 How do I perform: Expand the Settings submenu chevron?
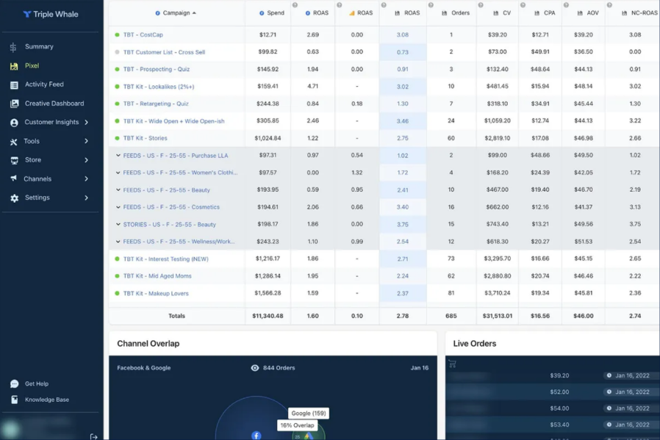86,198
